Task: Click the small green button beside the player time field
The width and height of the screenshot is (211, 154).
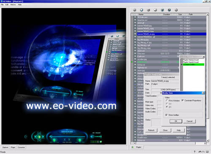Action: [x=101, y=142]
